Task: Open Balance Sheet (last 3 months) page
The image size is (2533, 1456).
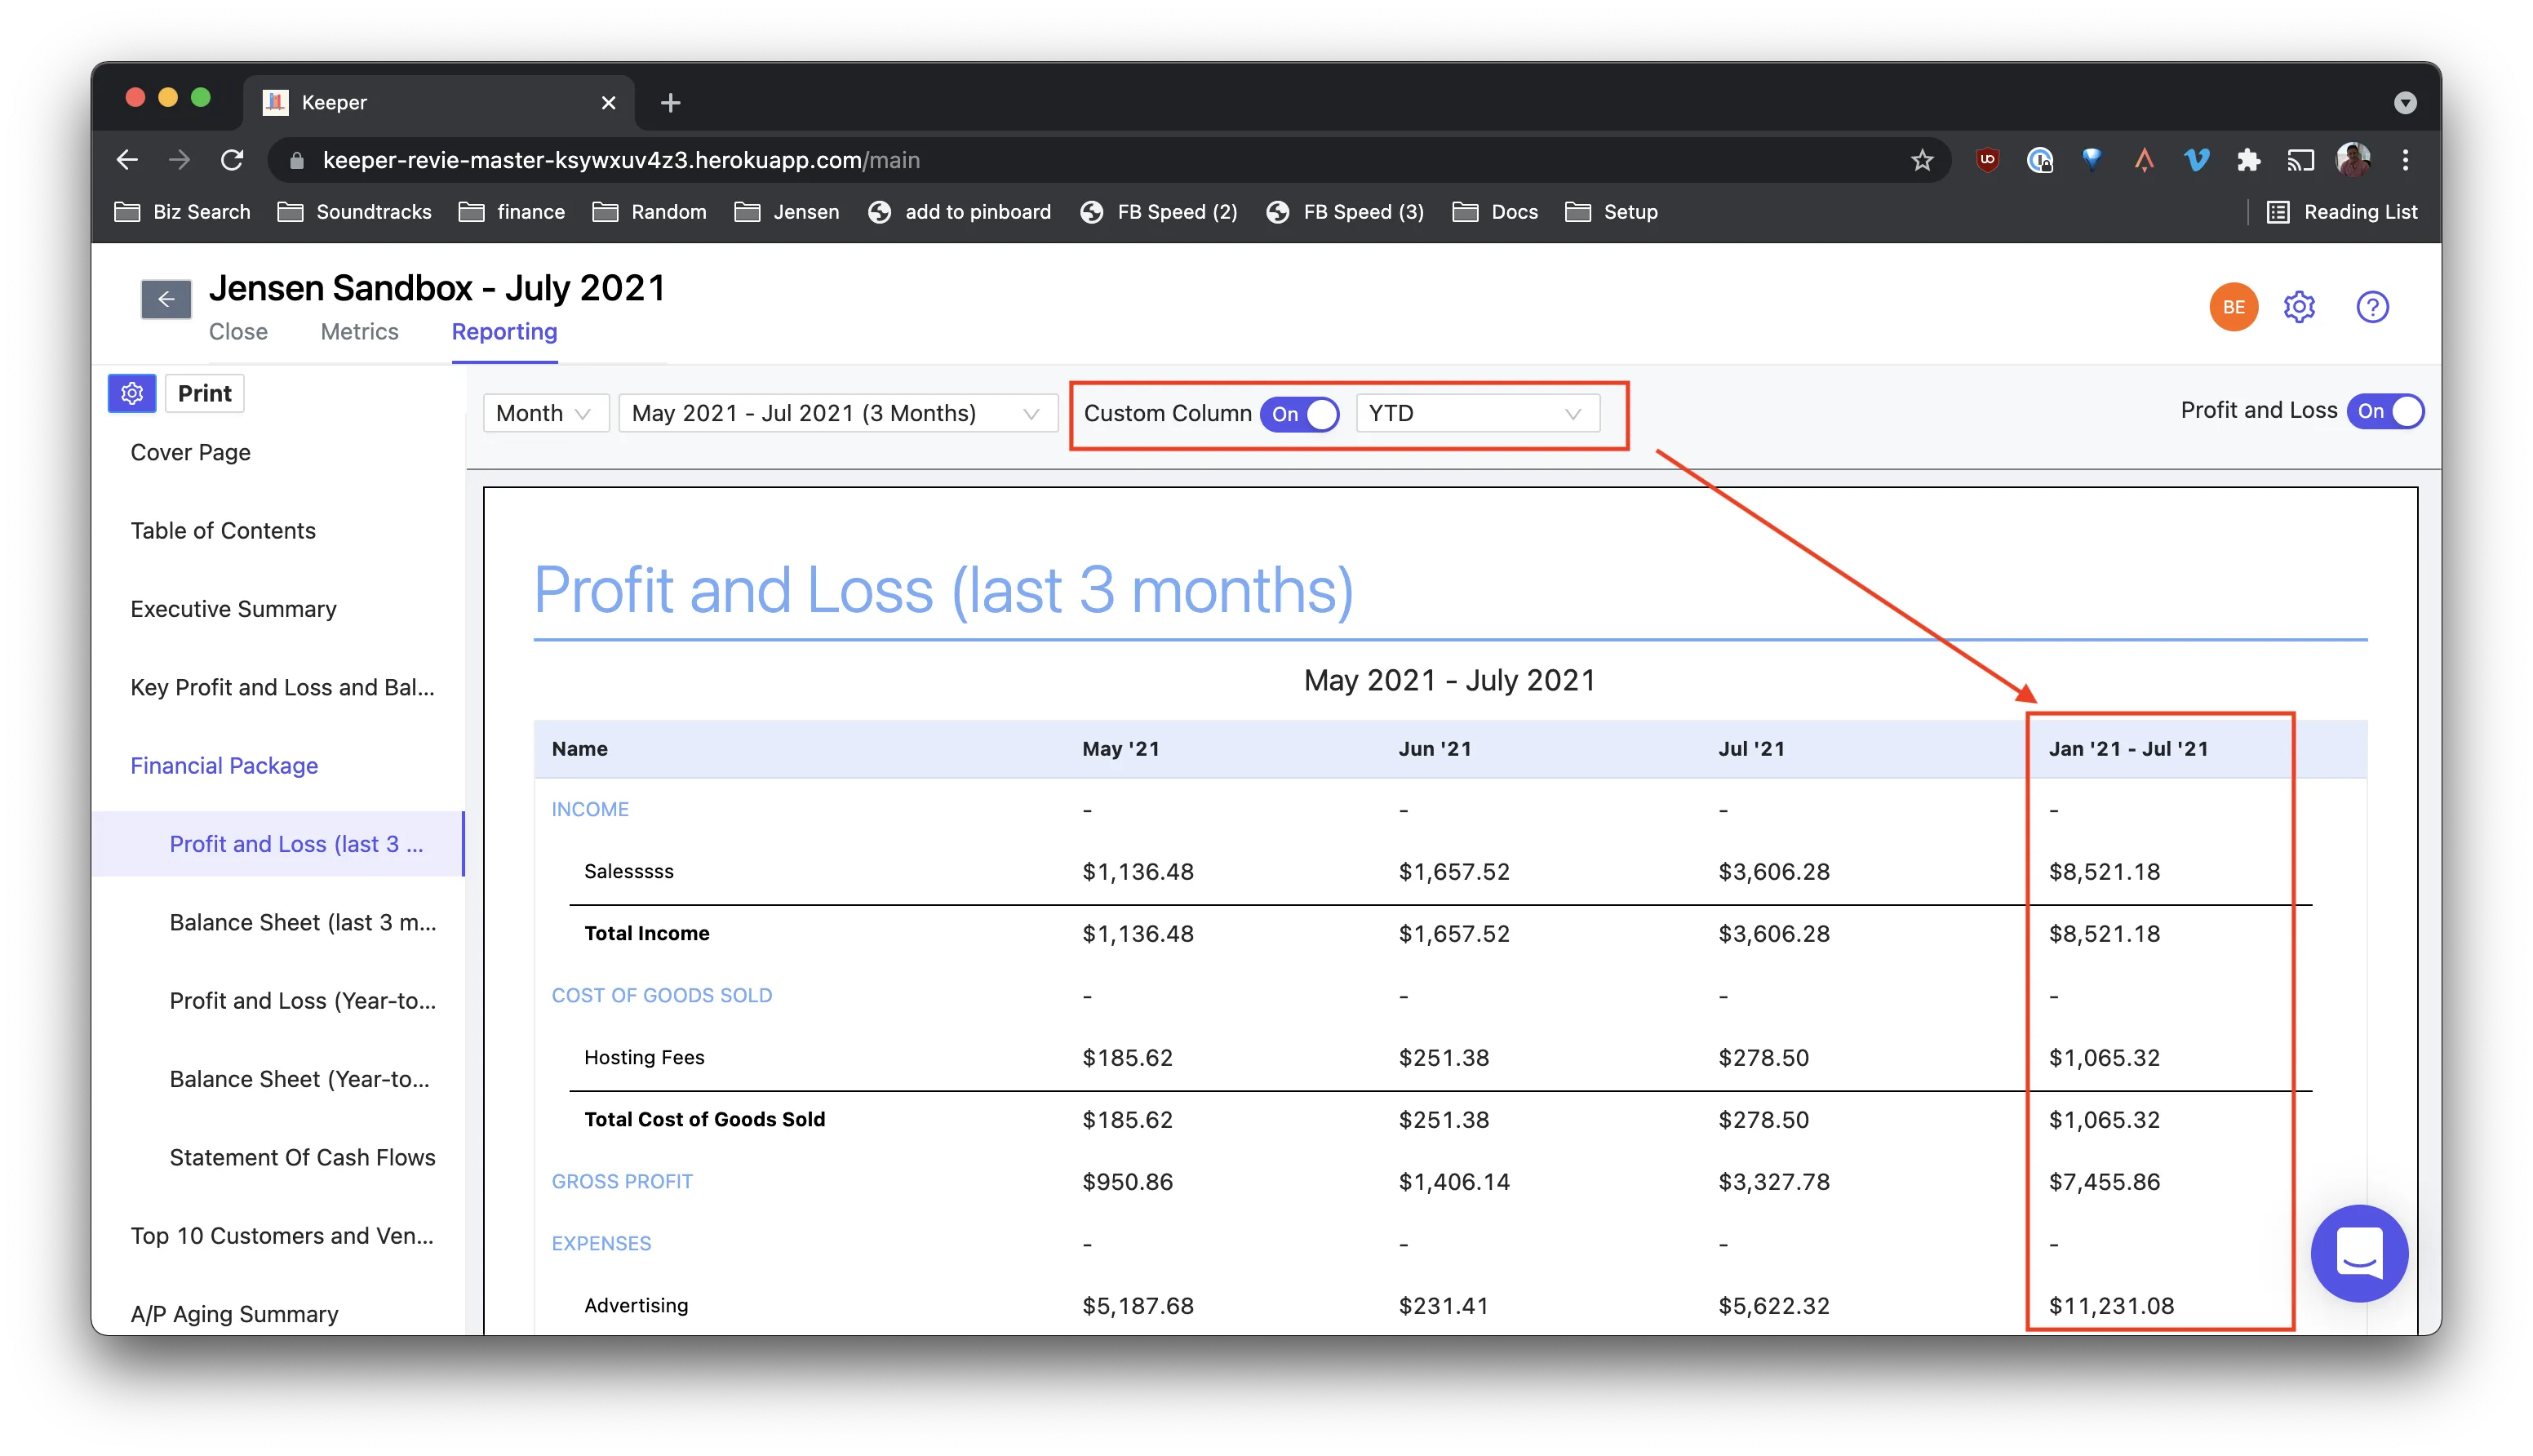Action: (302, 922)
